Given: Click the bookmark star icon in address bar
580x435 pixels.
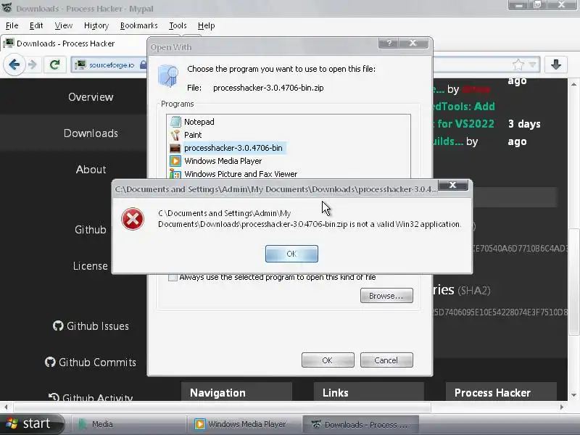Looking at the screenshot, I should 518,65.
